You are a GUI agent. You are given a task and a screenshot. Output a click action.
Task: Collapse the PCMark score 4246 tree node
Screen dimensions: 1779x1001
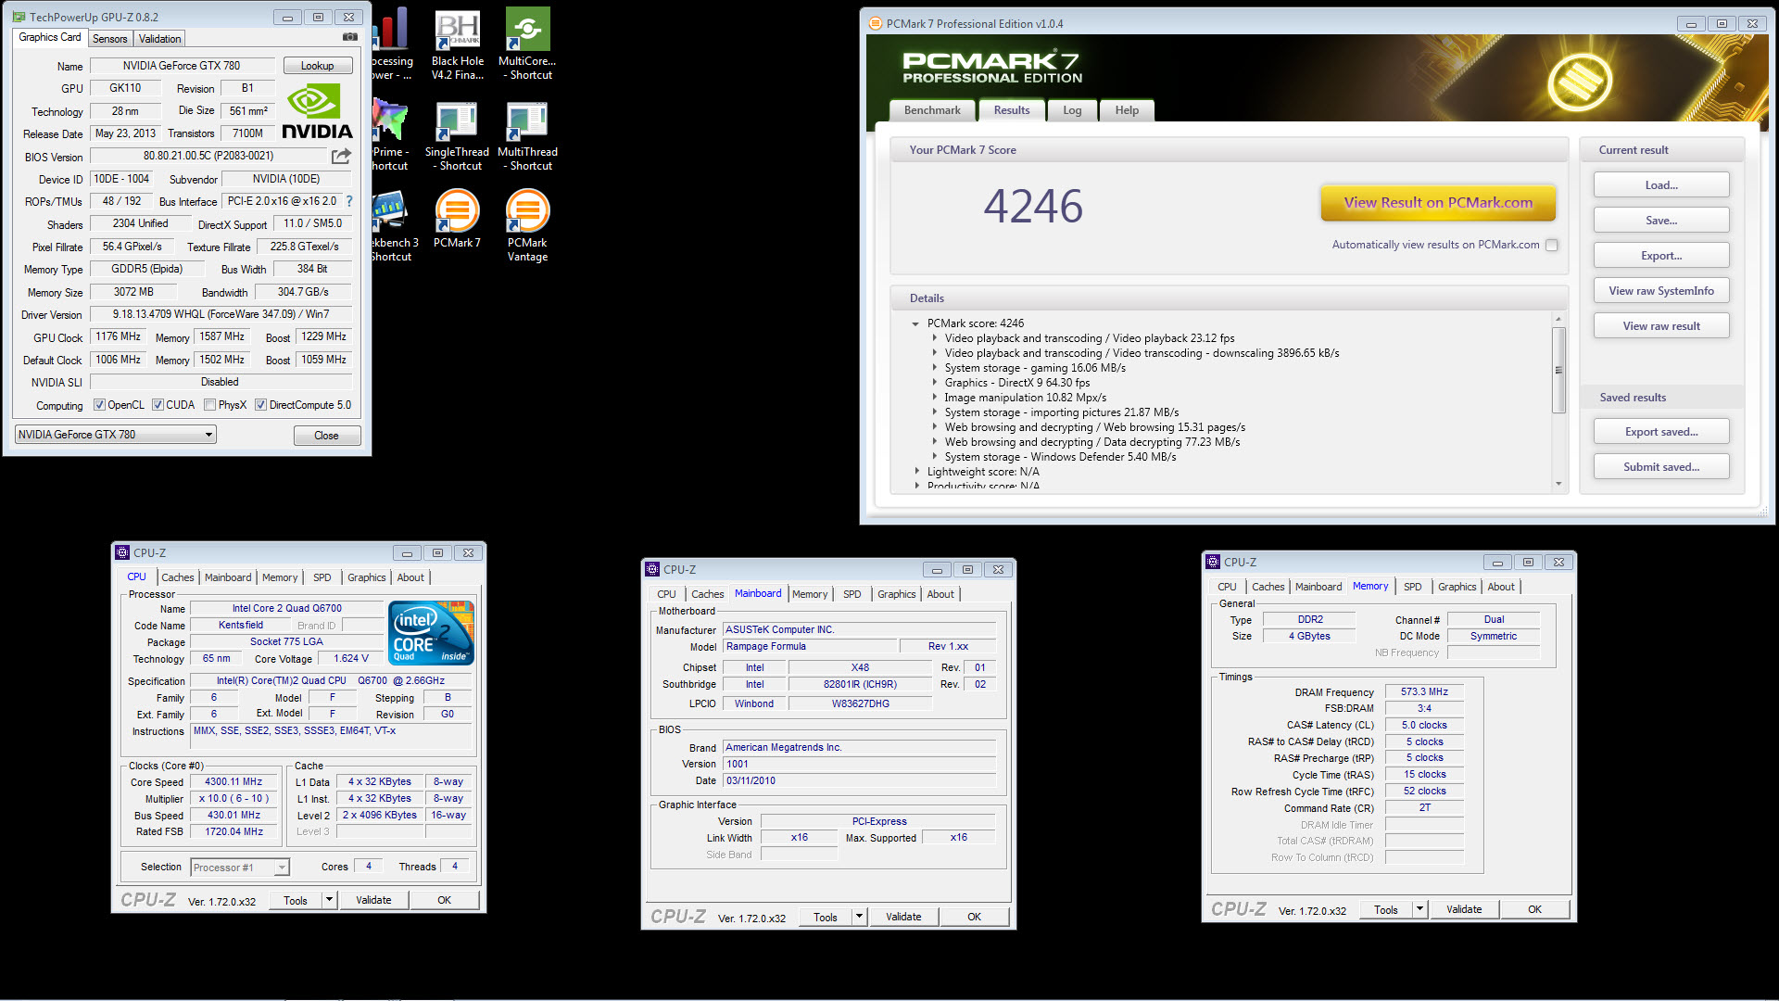(x=915, y=324)
